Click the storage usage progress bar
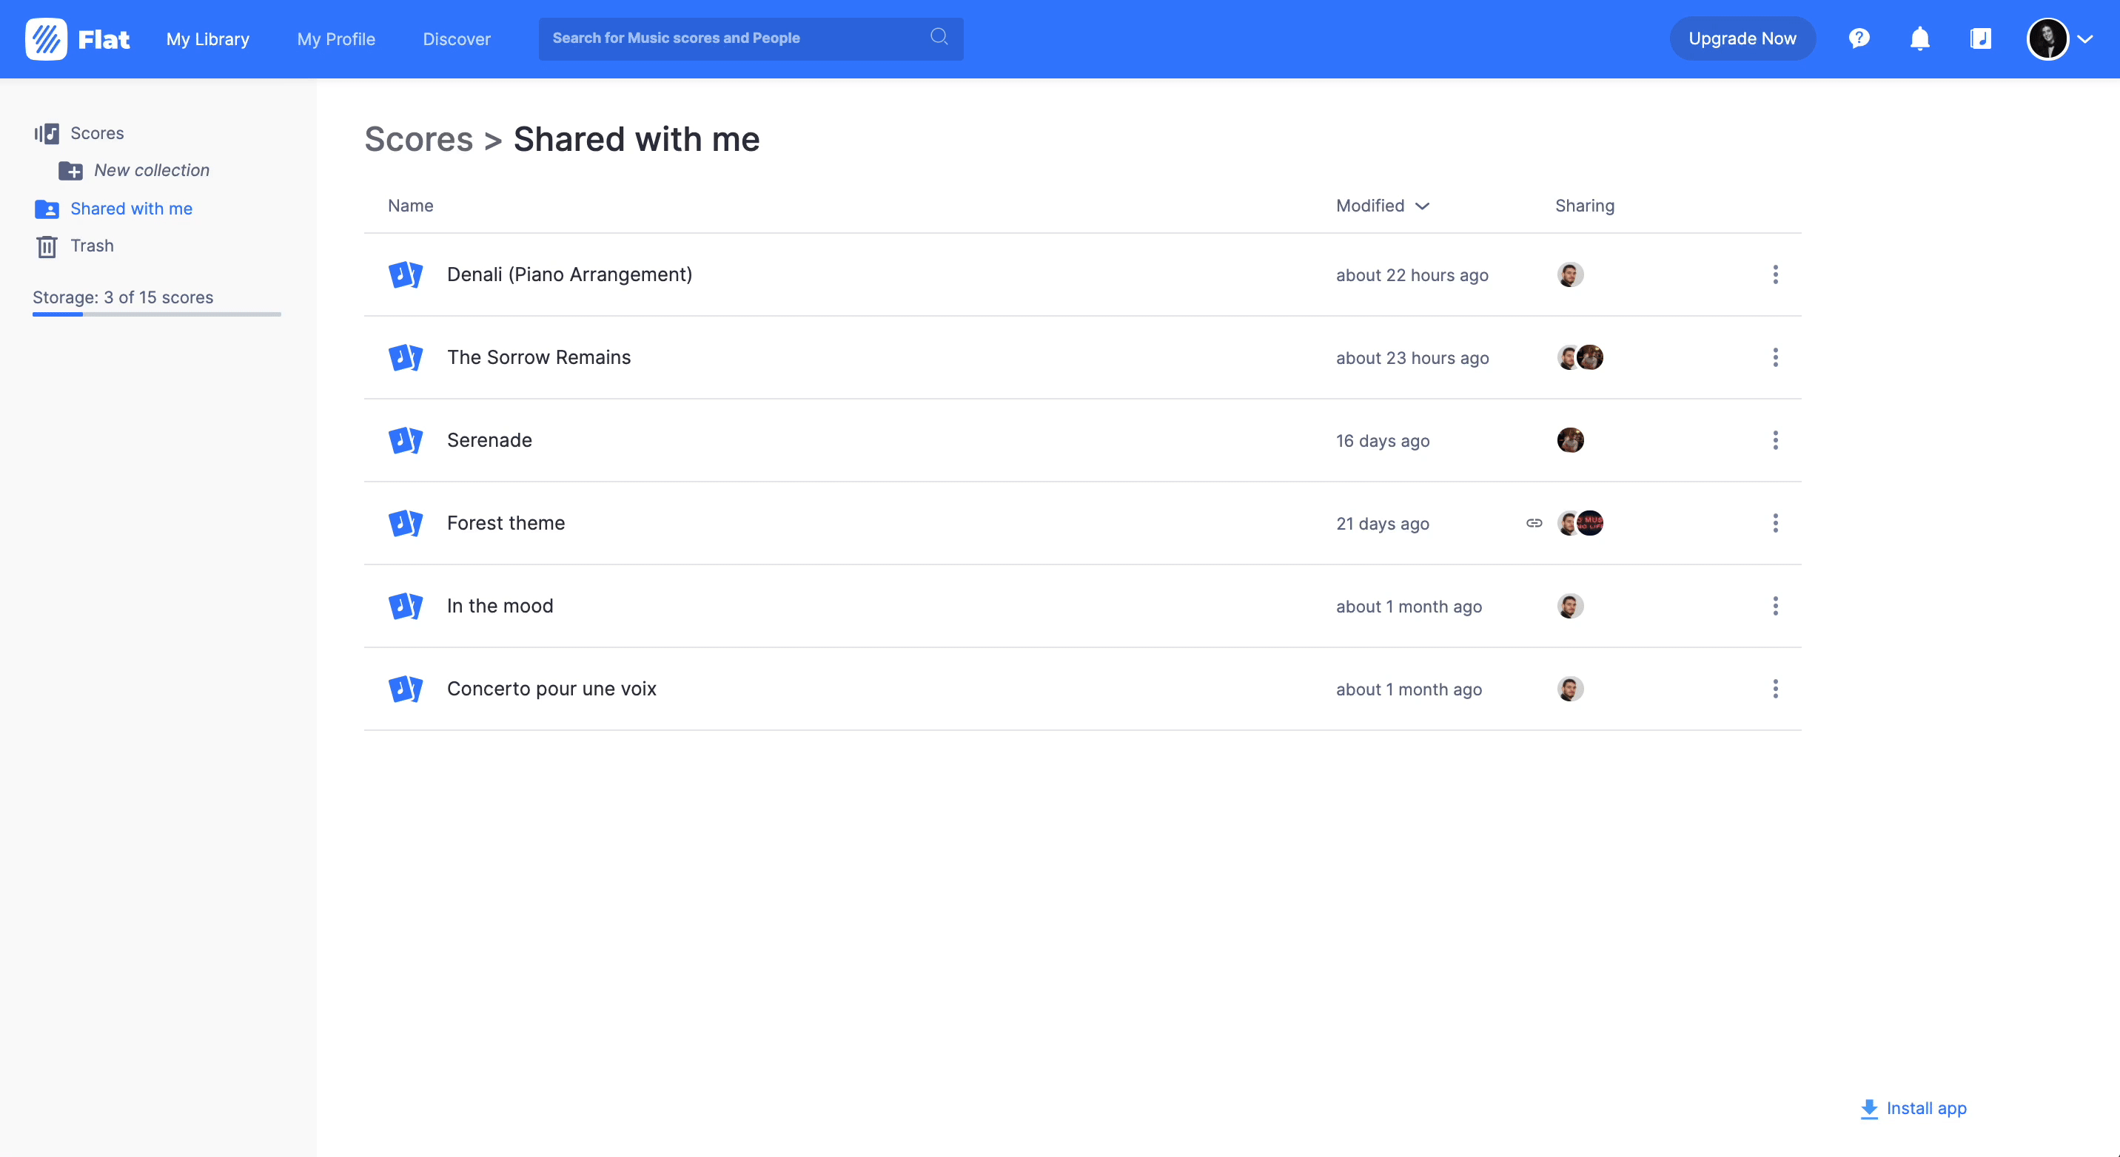This screenshot has height=1157, width=2120. click(156, 314)
